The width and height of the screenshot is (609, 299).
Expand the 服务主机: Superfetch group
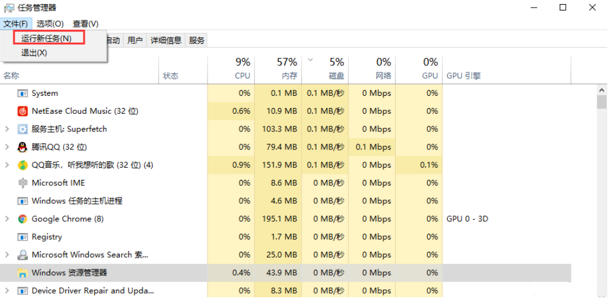click(x=7, y=129)
